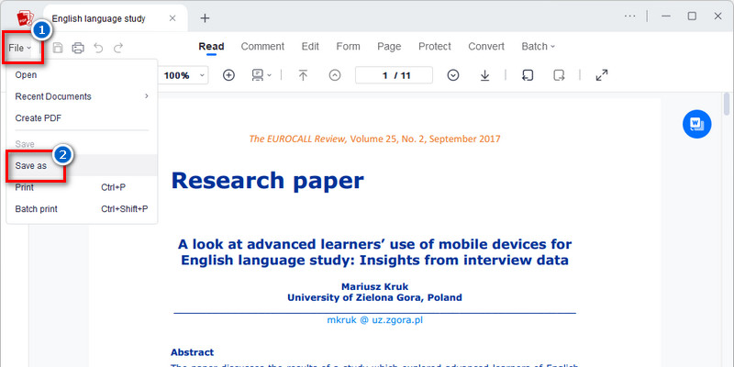This screenshot has height=367, width=734.
Task: Click the paper title about mobile devices
Action: point(374,251)
